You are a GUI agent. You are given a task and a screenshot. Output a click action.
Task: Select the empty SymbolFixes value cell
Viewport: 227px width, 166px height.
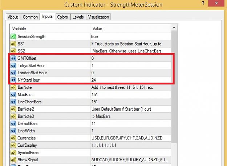coord(131,153)
